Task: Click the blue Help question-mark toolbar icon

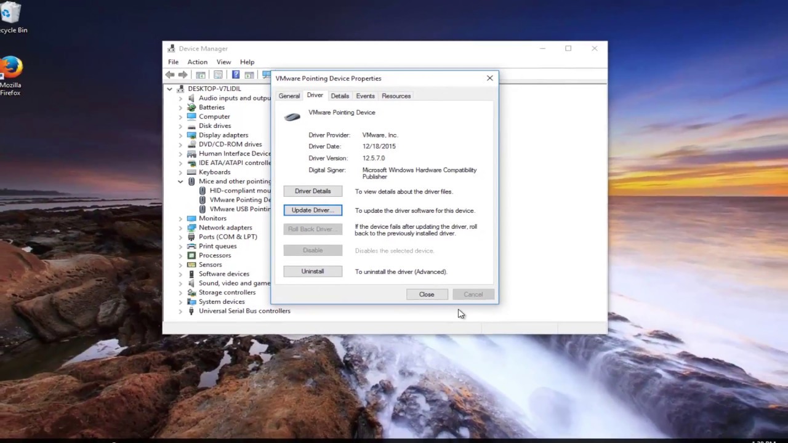Action: coord(236,74)
